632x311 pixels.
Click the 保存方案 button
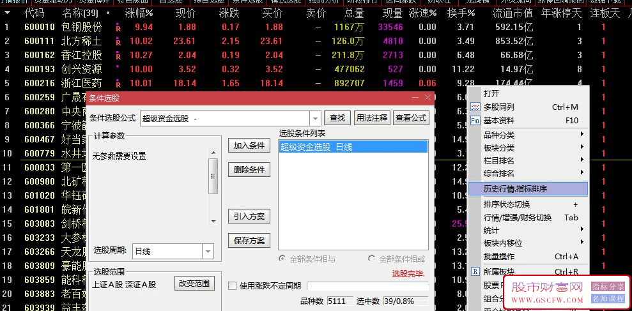pos(249,241)
